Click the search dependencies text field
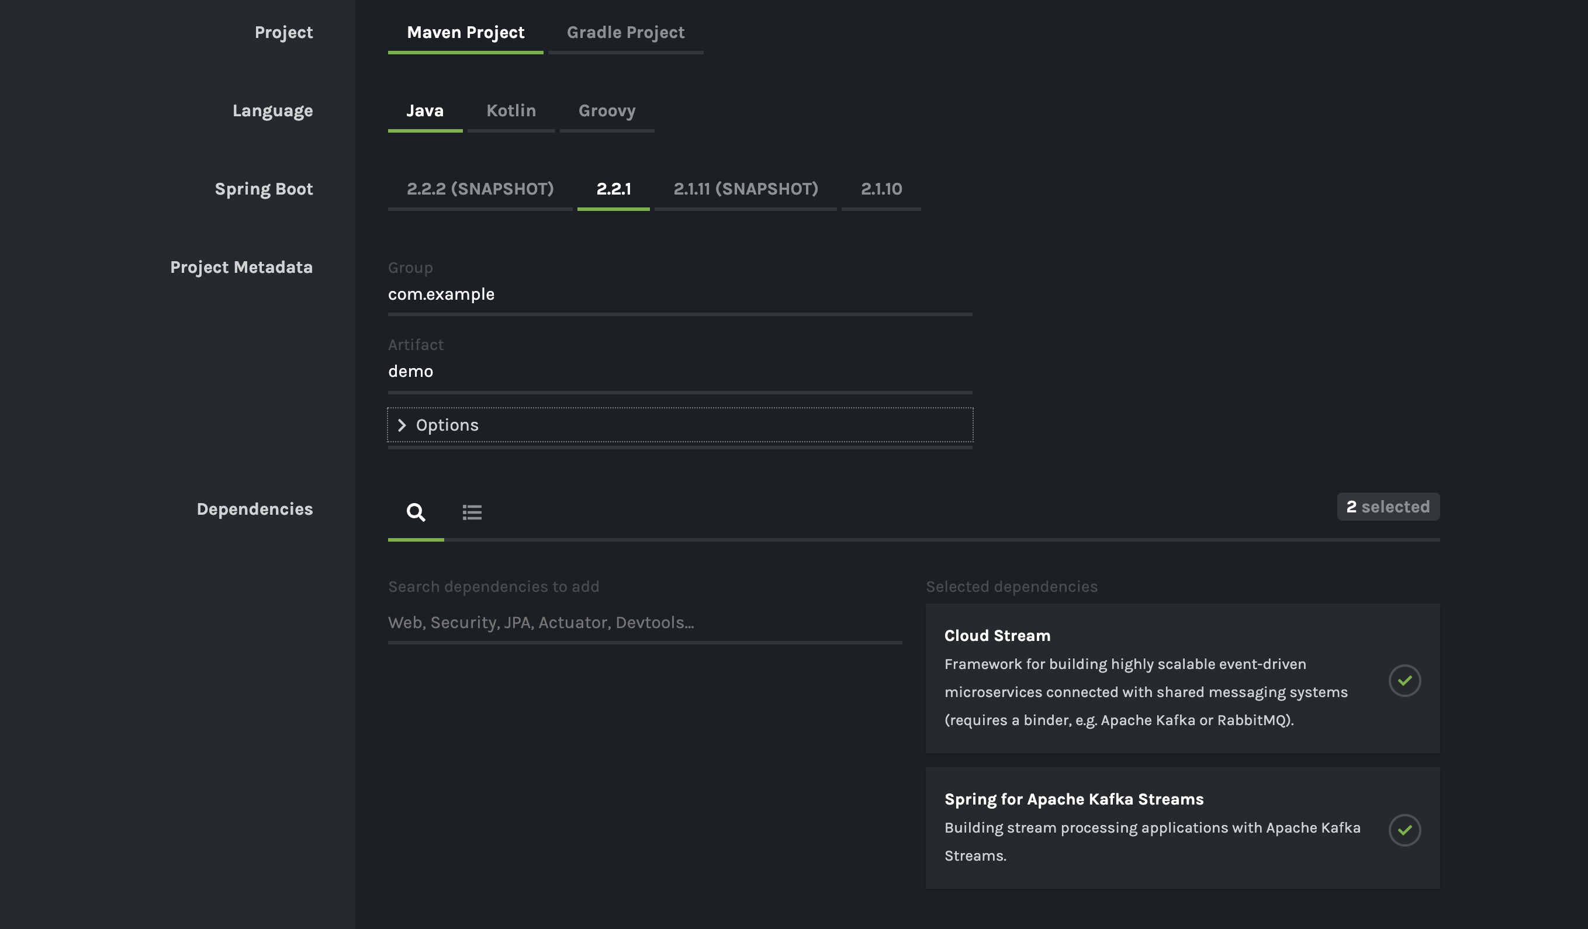Screen dimensions: 1588x929 (645, 622)
